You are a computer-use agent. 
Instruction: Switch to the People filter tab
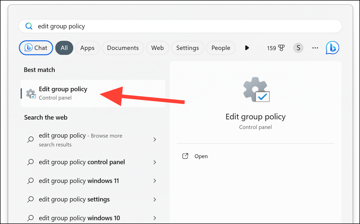point(221,48)
